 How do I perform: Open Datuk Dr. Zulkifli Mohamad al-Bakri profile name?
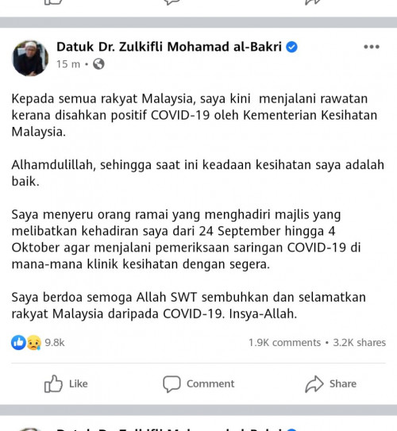coord(169,47)
